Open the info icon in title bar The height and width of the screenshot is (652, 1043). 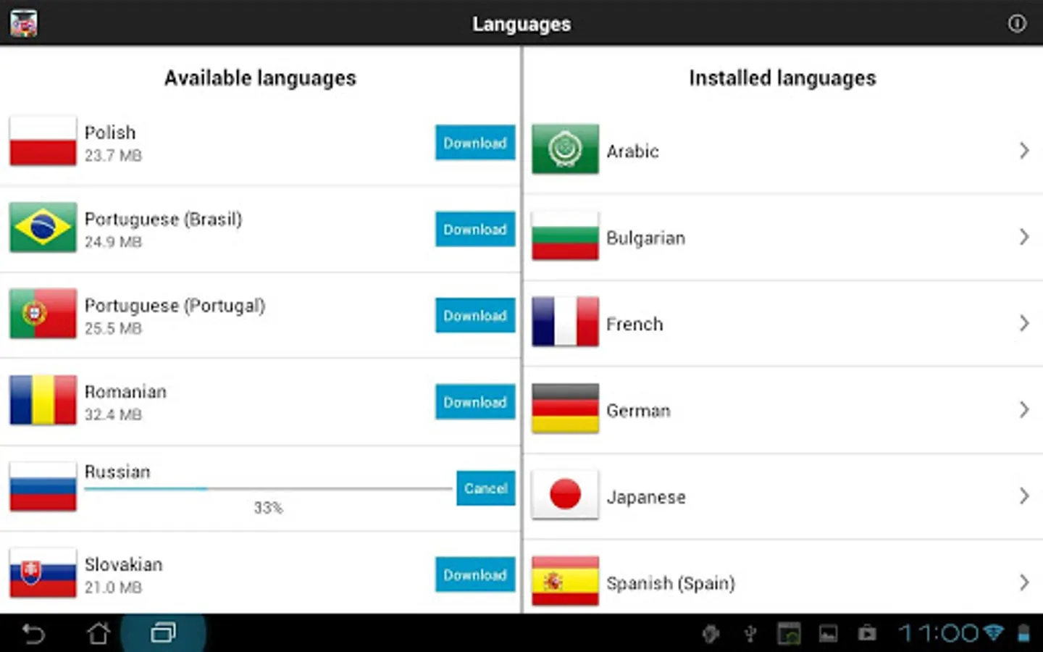1017,24
